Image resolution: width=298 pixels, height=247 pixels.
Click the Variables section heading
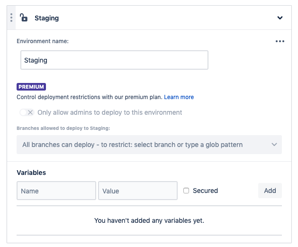31,173
